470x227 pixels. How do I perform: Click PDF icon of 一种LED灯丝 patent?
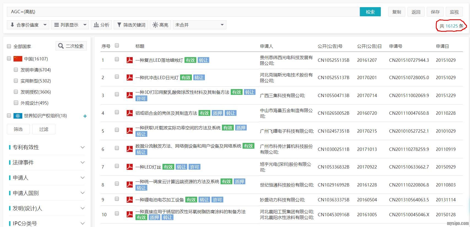coord(129,167)
